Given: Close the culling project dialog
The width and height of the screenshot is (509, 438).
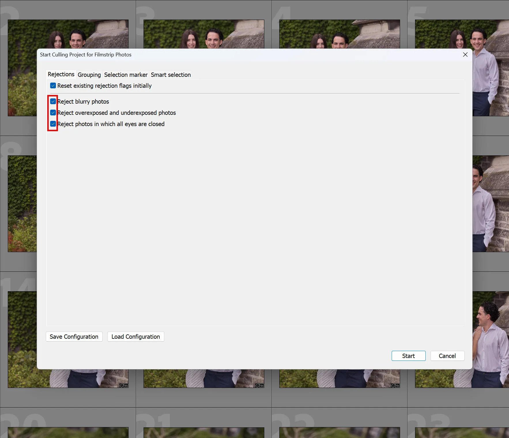Looking at the screenshot, I should [465, 54].
